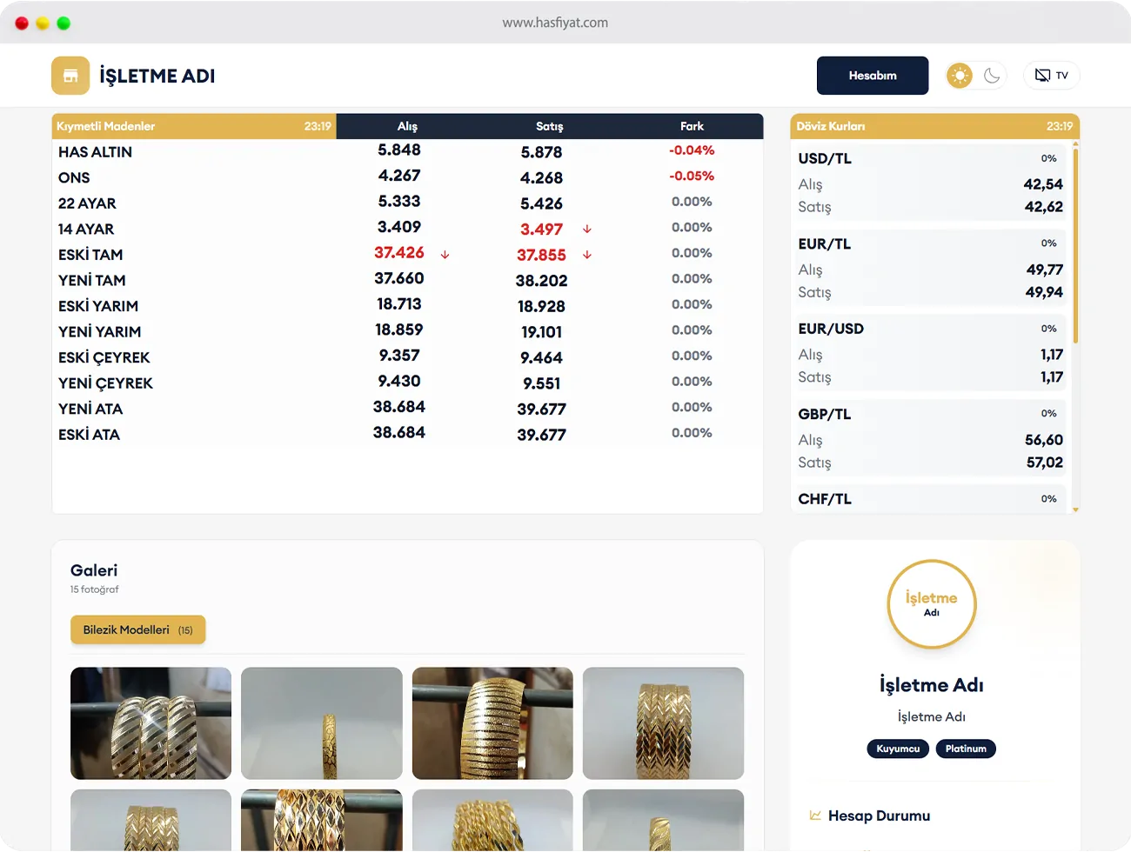Open second photo in second gallery row
Screen dimensions: 1131x852
(x=322, y=820)
